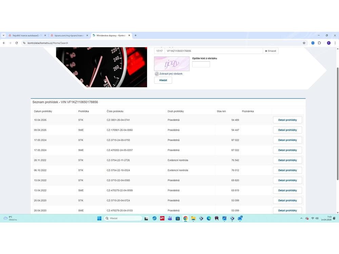Image resolution: width=339 pixels, height=254 pixels.
Task: Expand the tab search dropdown arrow
Action: coord(3,36)
